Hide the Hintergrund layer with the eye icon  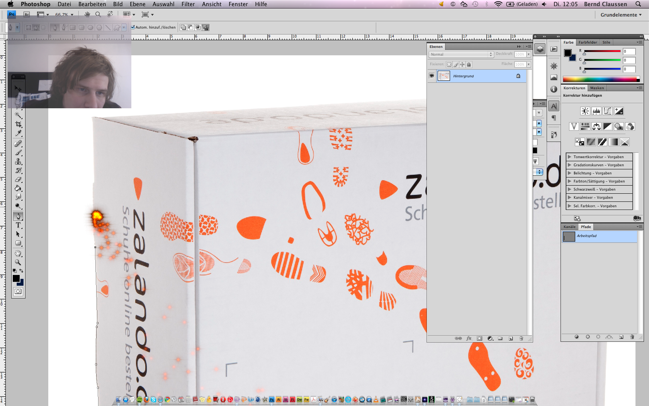point(432,76)
